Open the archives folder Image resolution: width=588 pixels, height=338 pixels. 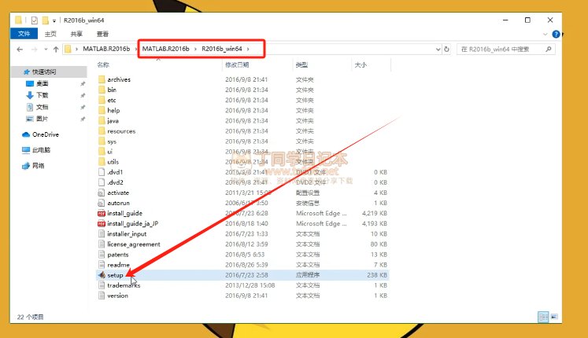[x=118, y=79]
